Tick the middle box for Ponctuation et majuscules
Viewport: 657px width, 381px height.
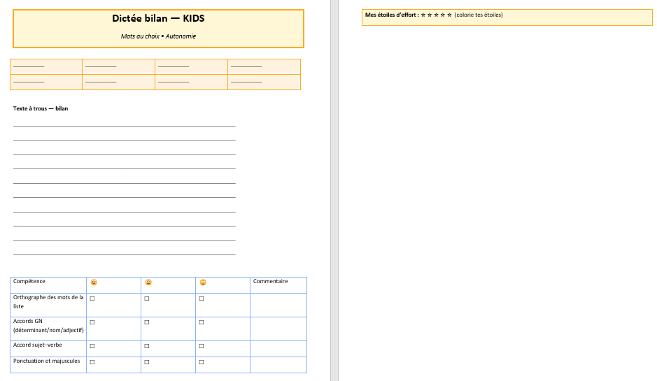coord(147,362)
